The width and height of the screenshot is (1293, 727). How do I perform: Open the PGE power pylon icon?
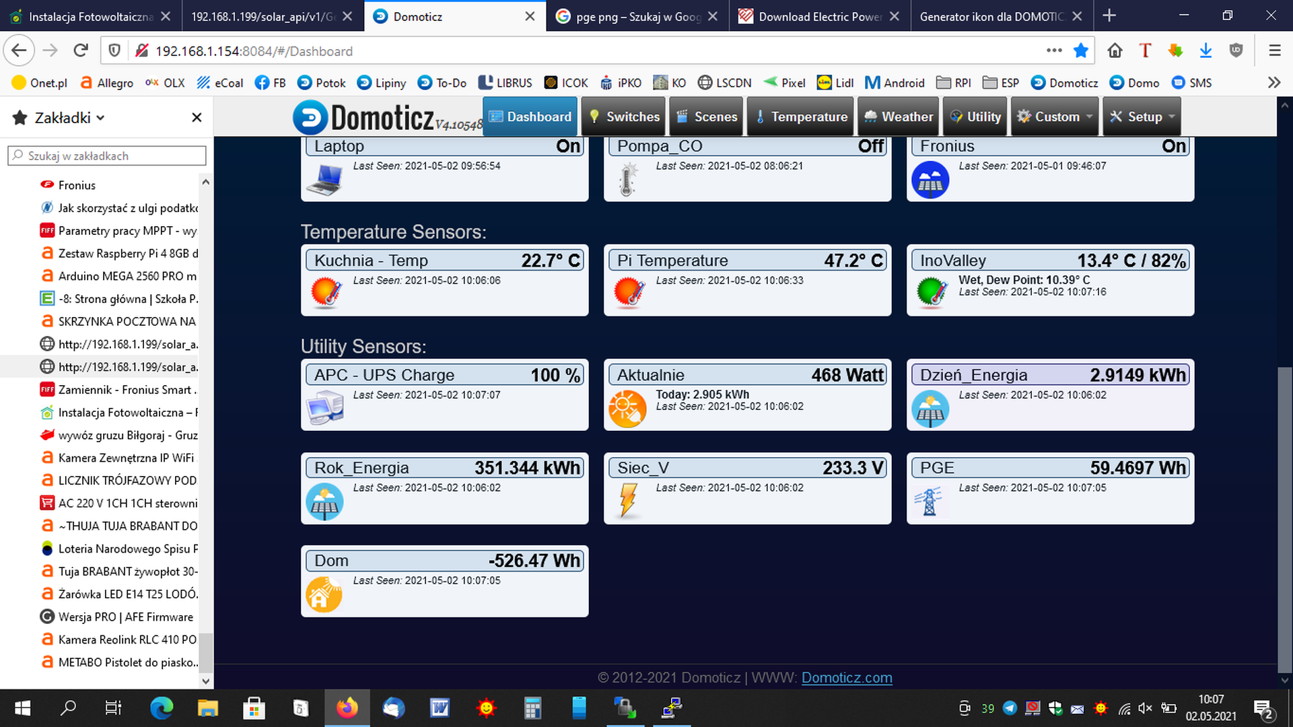(929, 501)
